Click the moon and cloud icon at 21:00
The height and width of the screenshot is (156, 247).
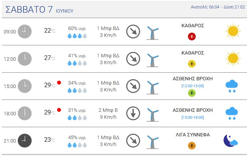(231, 140)
